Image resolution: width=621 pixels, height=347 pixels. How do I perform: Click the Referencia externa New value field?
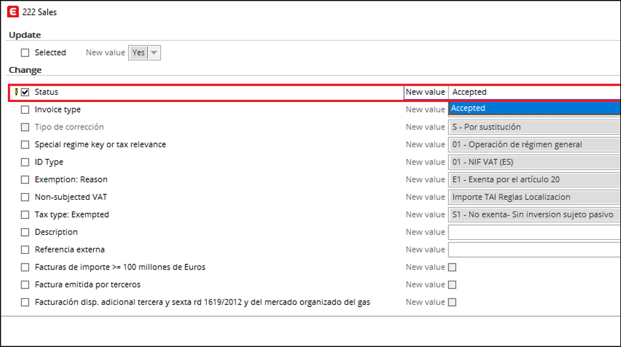(x=533, y=250)
